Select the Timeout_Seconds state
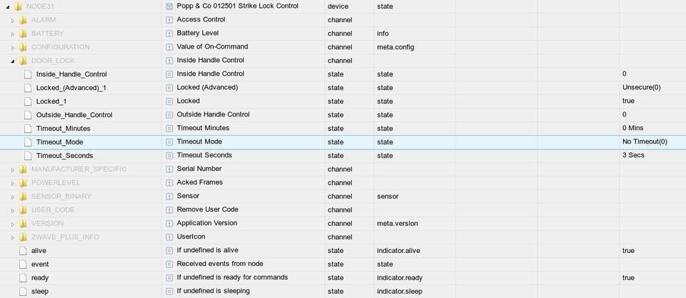The width and height of the screenshot is (686, 298). [64, 156]
